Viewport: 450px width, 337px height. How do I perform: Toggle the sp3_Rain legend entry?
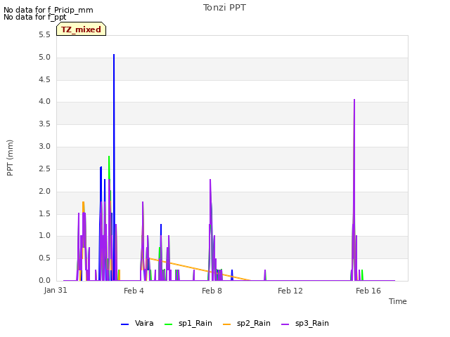click(305, 324)
